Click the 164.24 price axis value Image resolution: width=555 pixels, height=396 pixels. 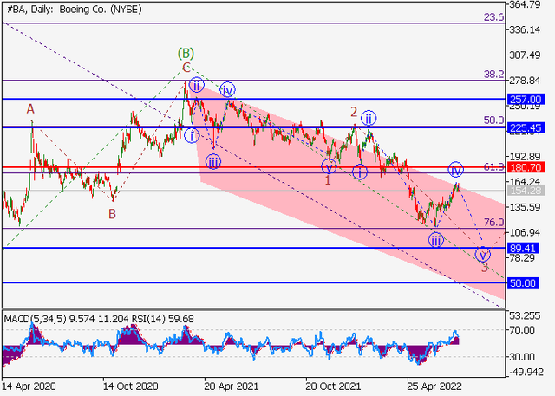[x=525, y=182]
